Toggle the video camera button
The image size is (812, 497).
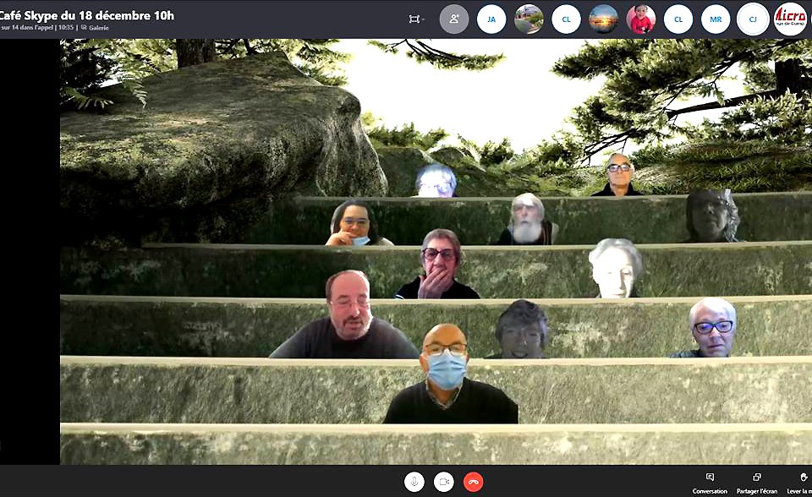[443, 482]
